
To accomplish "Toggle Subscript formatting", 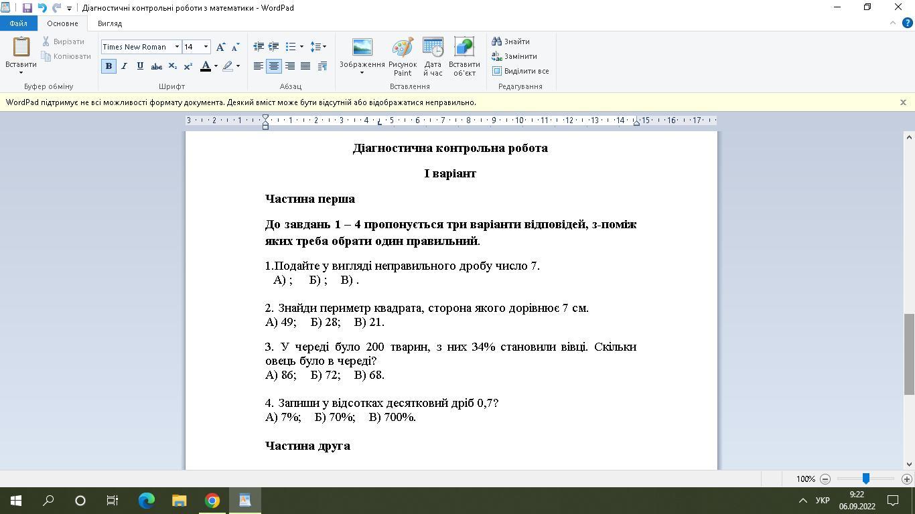I will click(172, 66).
